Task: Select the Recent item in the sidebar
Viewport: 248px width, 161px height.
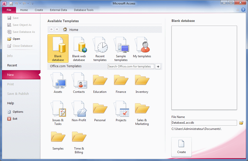Action: tap(12, 65)
